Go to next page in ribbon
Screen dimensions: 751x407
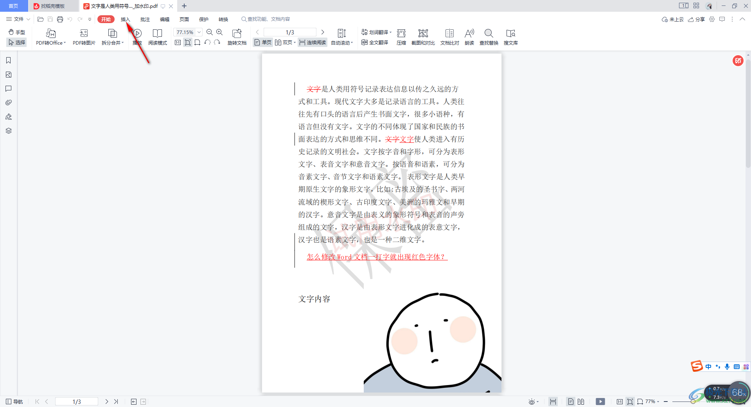point(323,32)
